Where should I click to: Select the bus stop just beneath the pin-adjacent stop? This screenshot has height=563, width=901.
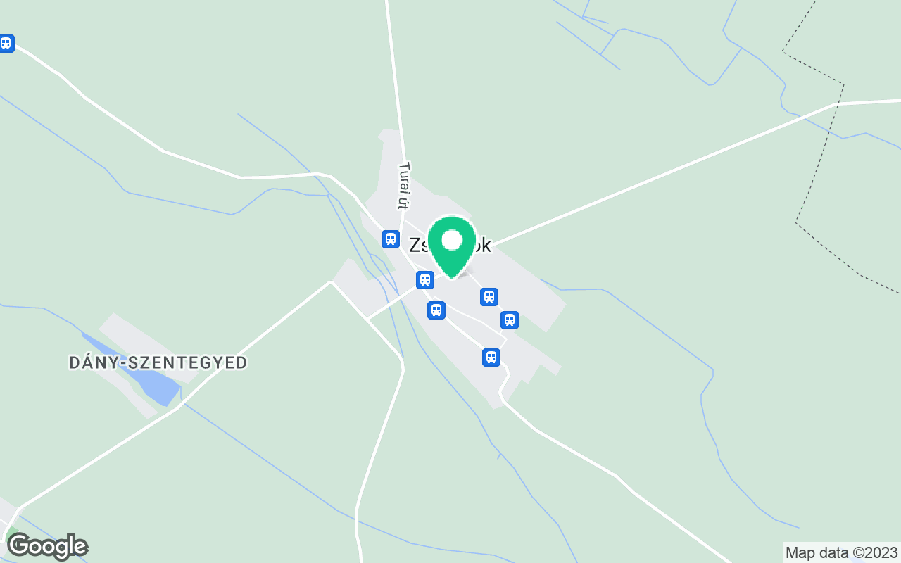coord(436,310)
